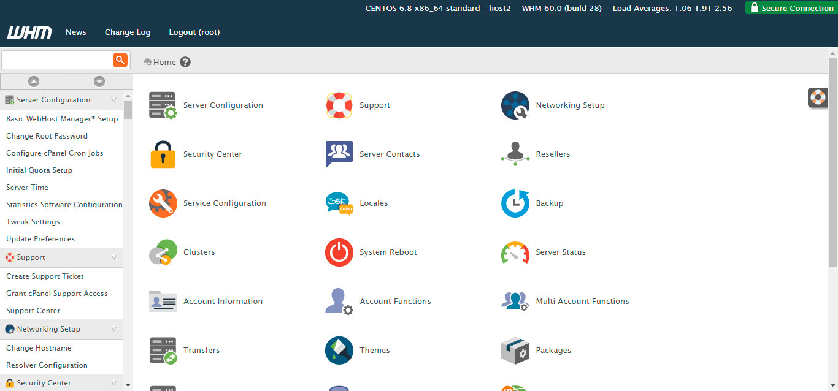Open the News menu item
This screenshot has width=838, height=391.
click(76, 32)
